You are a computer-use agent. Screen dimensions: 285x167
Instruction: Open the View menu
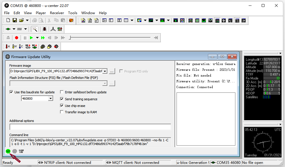click(28, 13)
